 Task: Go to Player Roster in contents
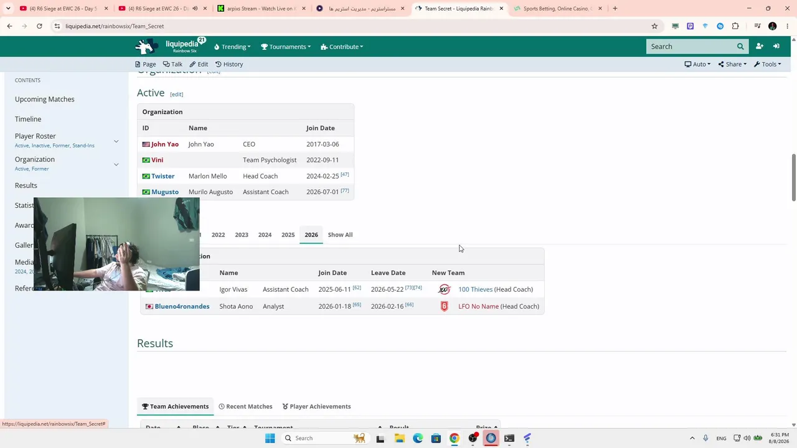click(35, 136)
